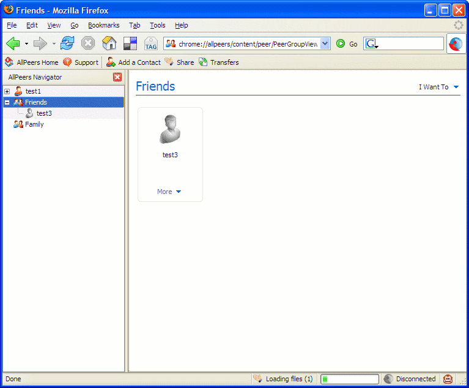
Task: Open the File menu
Action: pyautogui.click(x=12, y=25)
